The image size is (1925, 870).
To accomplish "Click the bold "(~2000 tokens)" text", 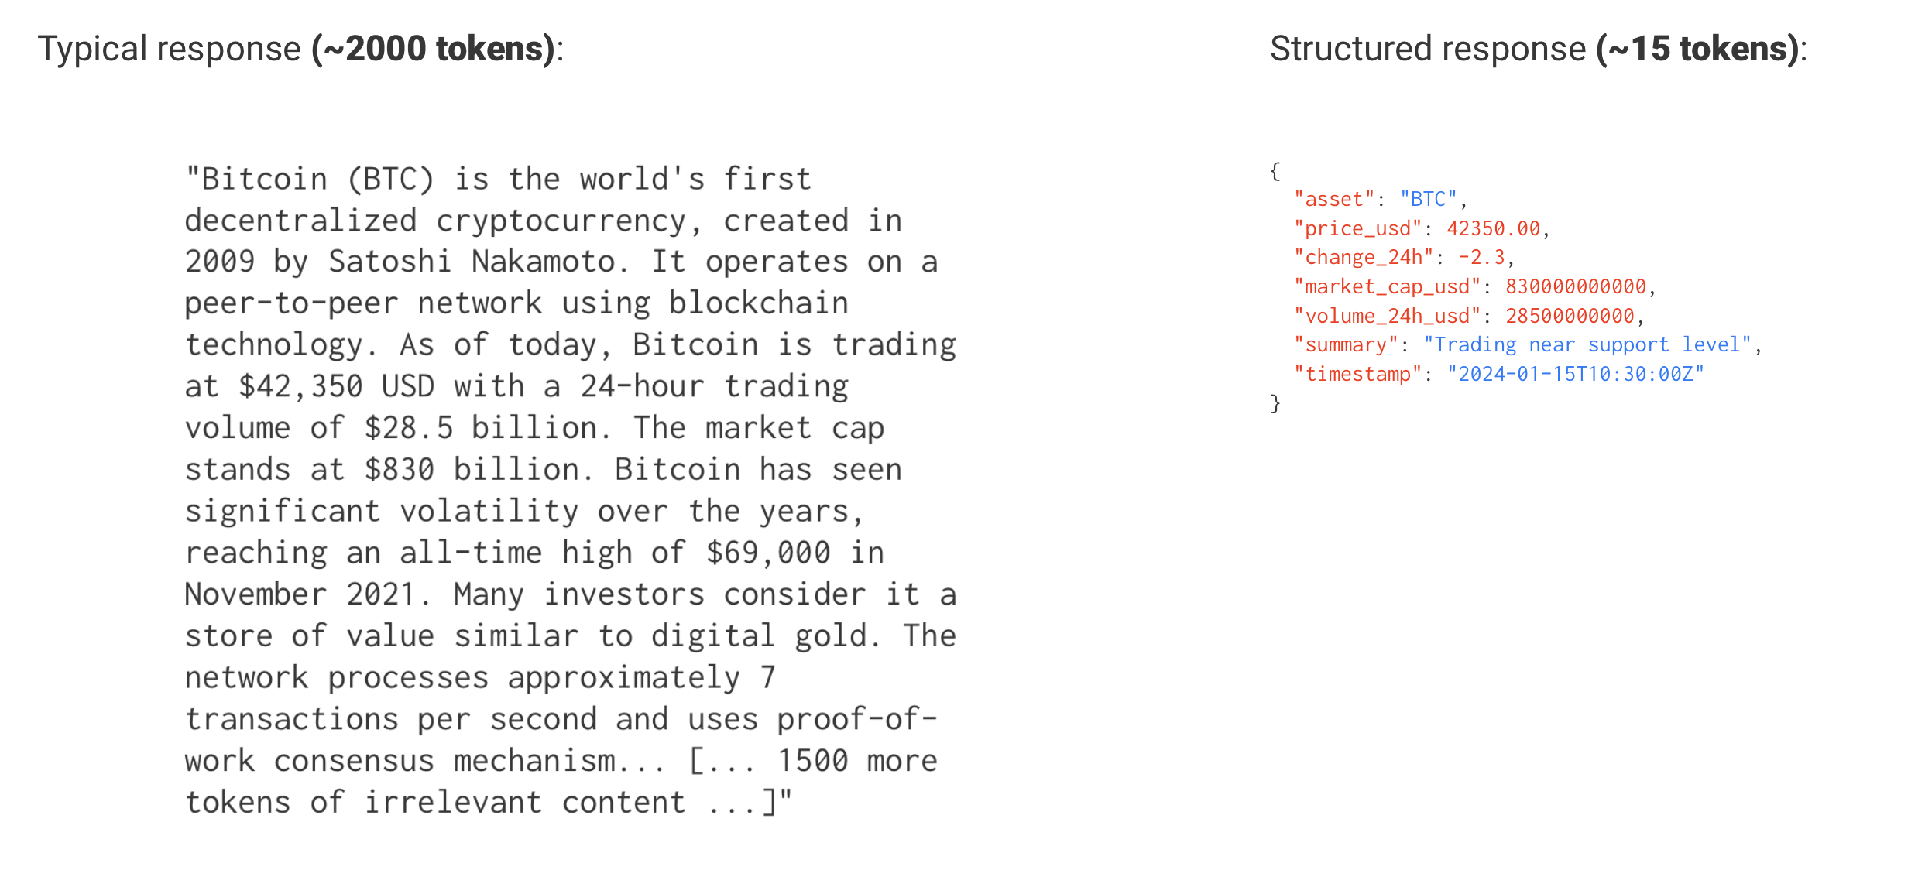I will point(434,49).
